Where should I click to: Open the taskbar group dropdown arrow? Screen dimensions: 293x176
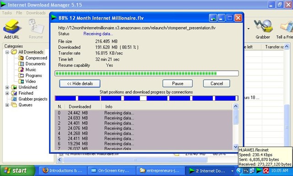click(x=232, y=171)
